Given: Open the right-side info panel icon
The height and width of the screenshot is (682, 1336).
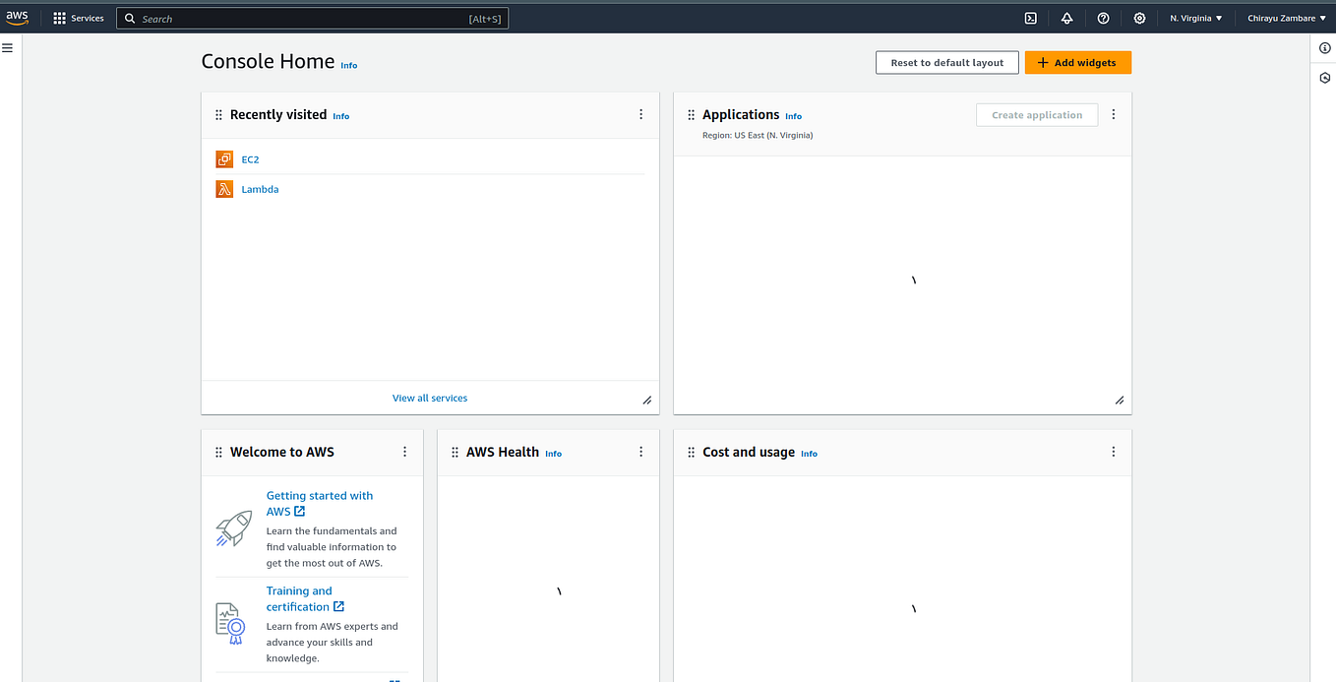Looking at the screenshot, I should click(x=1324, y=47).
